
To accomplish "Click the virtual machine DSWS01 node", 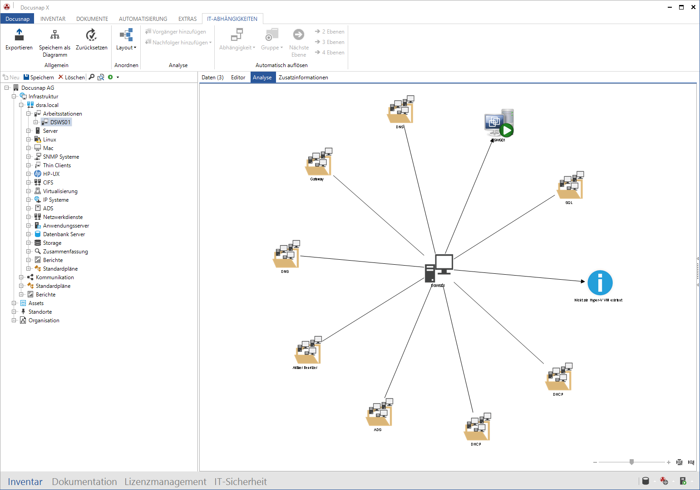I will pyautogui.click(x=499, y=123).
